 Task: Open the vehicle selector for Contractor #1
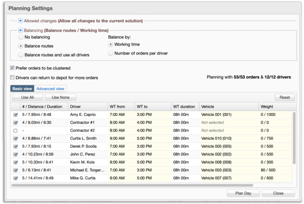click(x=228, y=123)
